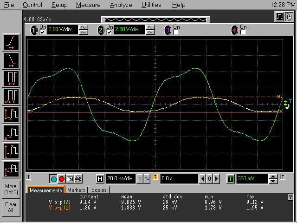Select the V max measurement icon
Viewport: 297px width, 223px height.
pyautogui.click(x=11, y=151)
